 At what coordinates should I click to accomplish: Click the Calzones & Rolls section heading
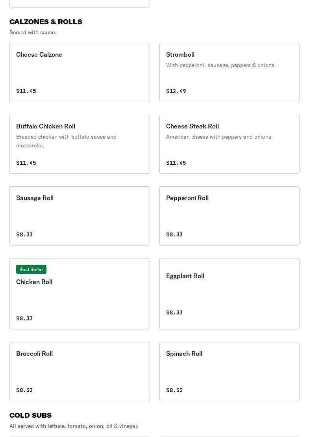(46, 22)
